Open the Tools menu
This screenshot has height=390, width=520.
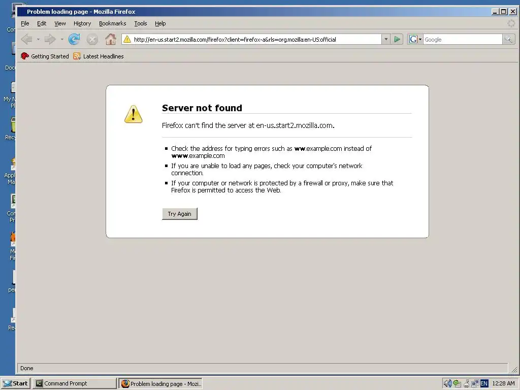click(141, 23)
